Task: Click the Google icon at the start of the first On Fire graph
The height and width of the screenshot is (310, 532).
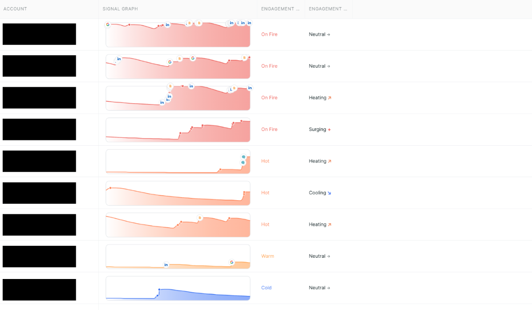Action: tap(108, 24)
